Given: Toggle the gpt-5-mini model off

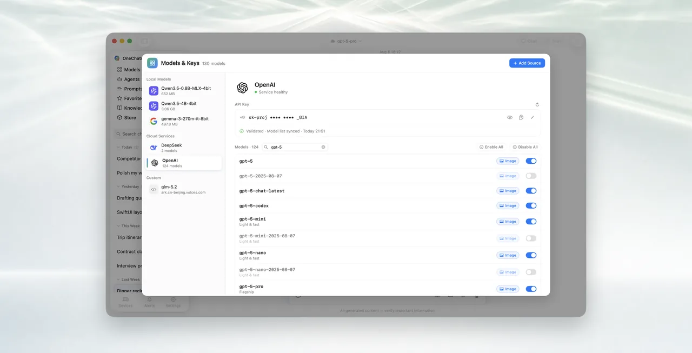Looking at the screenshot, I should [531, 222].
